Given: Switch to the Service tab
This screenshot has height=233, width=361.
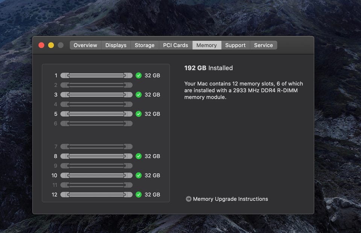Looking at the screenshot, I should coord(263,45).
